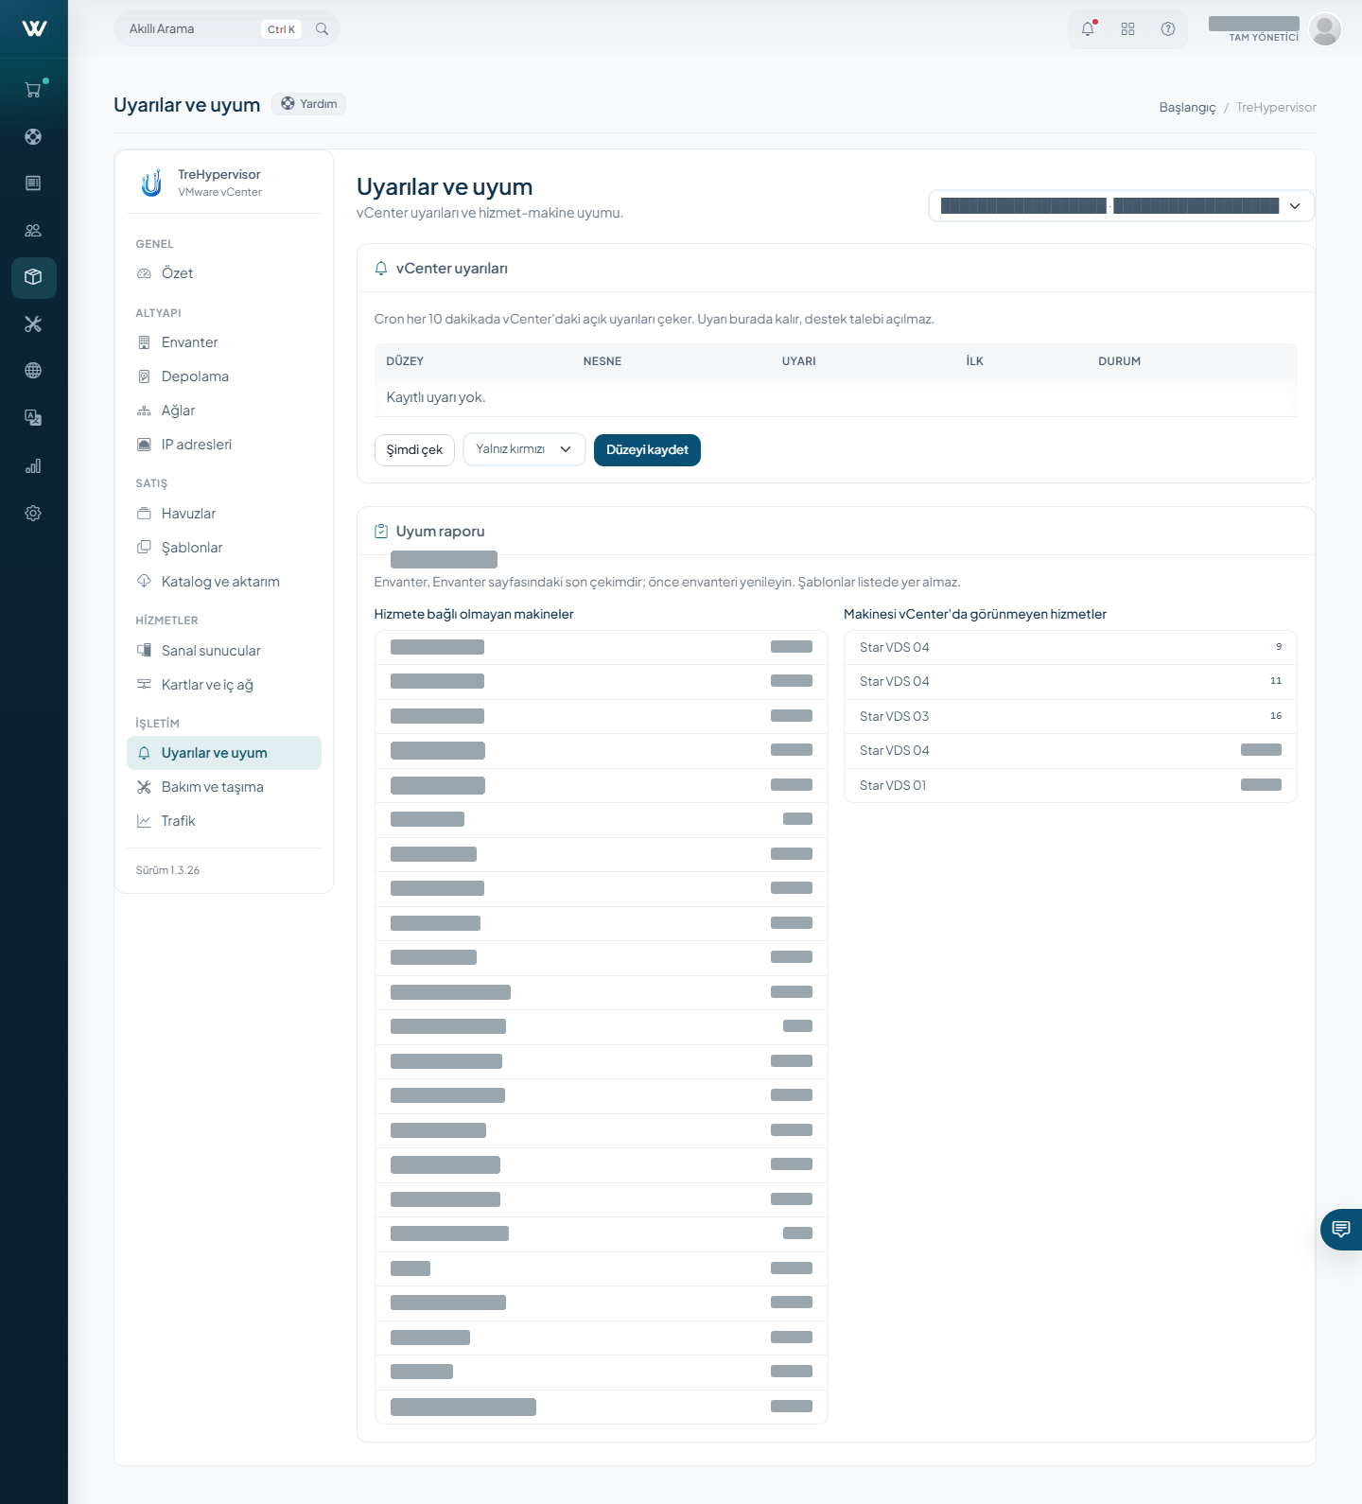Open IP adresleri menu item

point(224,445)
